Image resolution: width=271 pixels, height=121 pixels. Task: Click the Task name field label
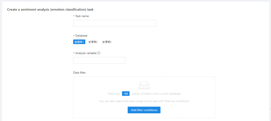[x=82, y=16]
